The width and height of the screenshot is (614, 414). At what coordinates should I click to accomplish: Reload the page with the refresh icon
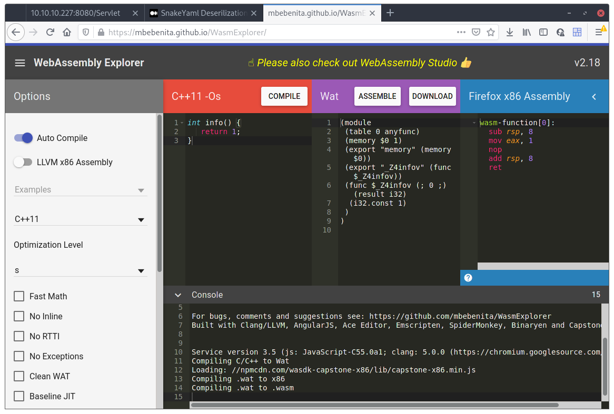tap(51, 32)
